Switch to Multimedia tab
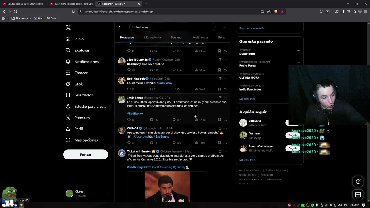Viewport: 370px width, 208px height. 200,38
